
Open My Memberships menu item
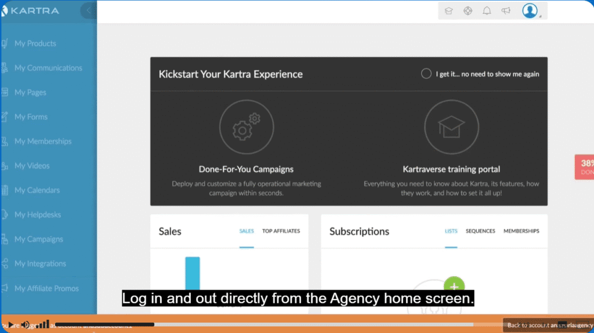pyautogui.click(x=43, y=141)
